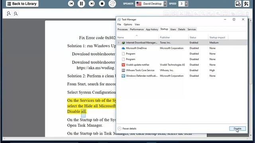This screenshot has width=255, height=143.
Task: Click Tonec Inc. publisher cell
Action: click(x=165, y=43)
